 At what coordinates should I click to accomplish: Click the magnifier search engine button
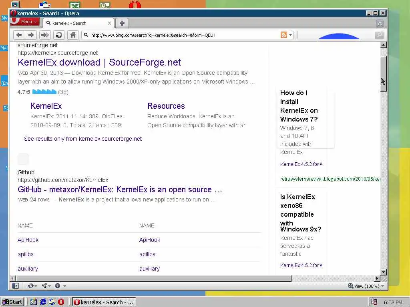point(379,35)
